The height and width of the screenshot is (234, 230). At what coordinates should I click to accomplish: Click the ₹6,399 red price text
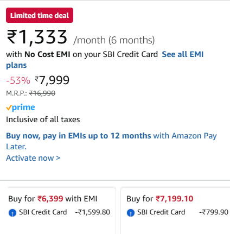pyautogui.click(x=50, y=199)
